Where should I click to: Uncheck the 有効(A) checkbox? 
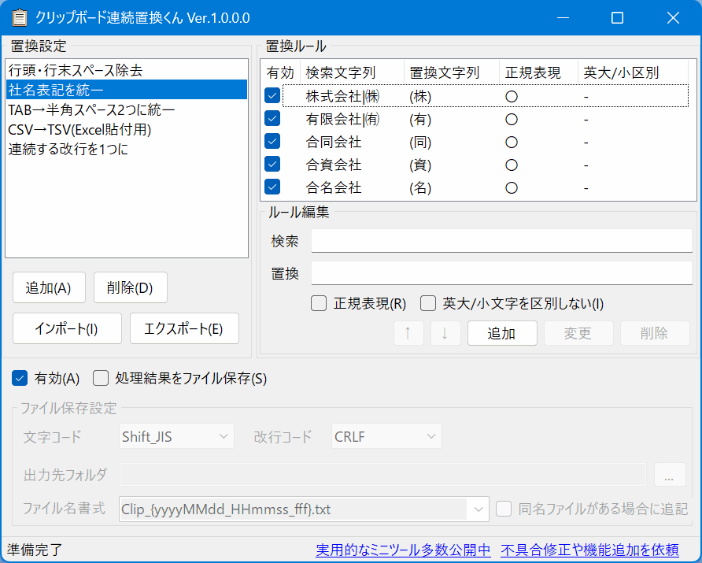[19, 378]
